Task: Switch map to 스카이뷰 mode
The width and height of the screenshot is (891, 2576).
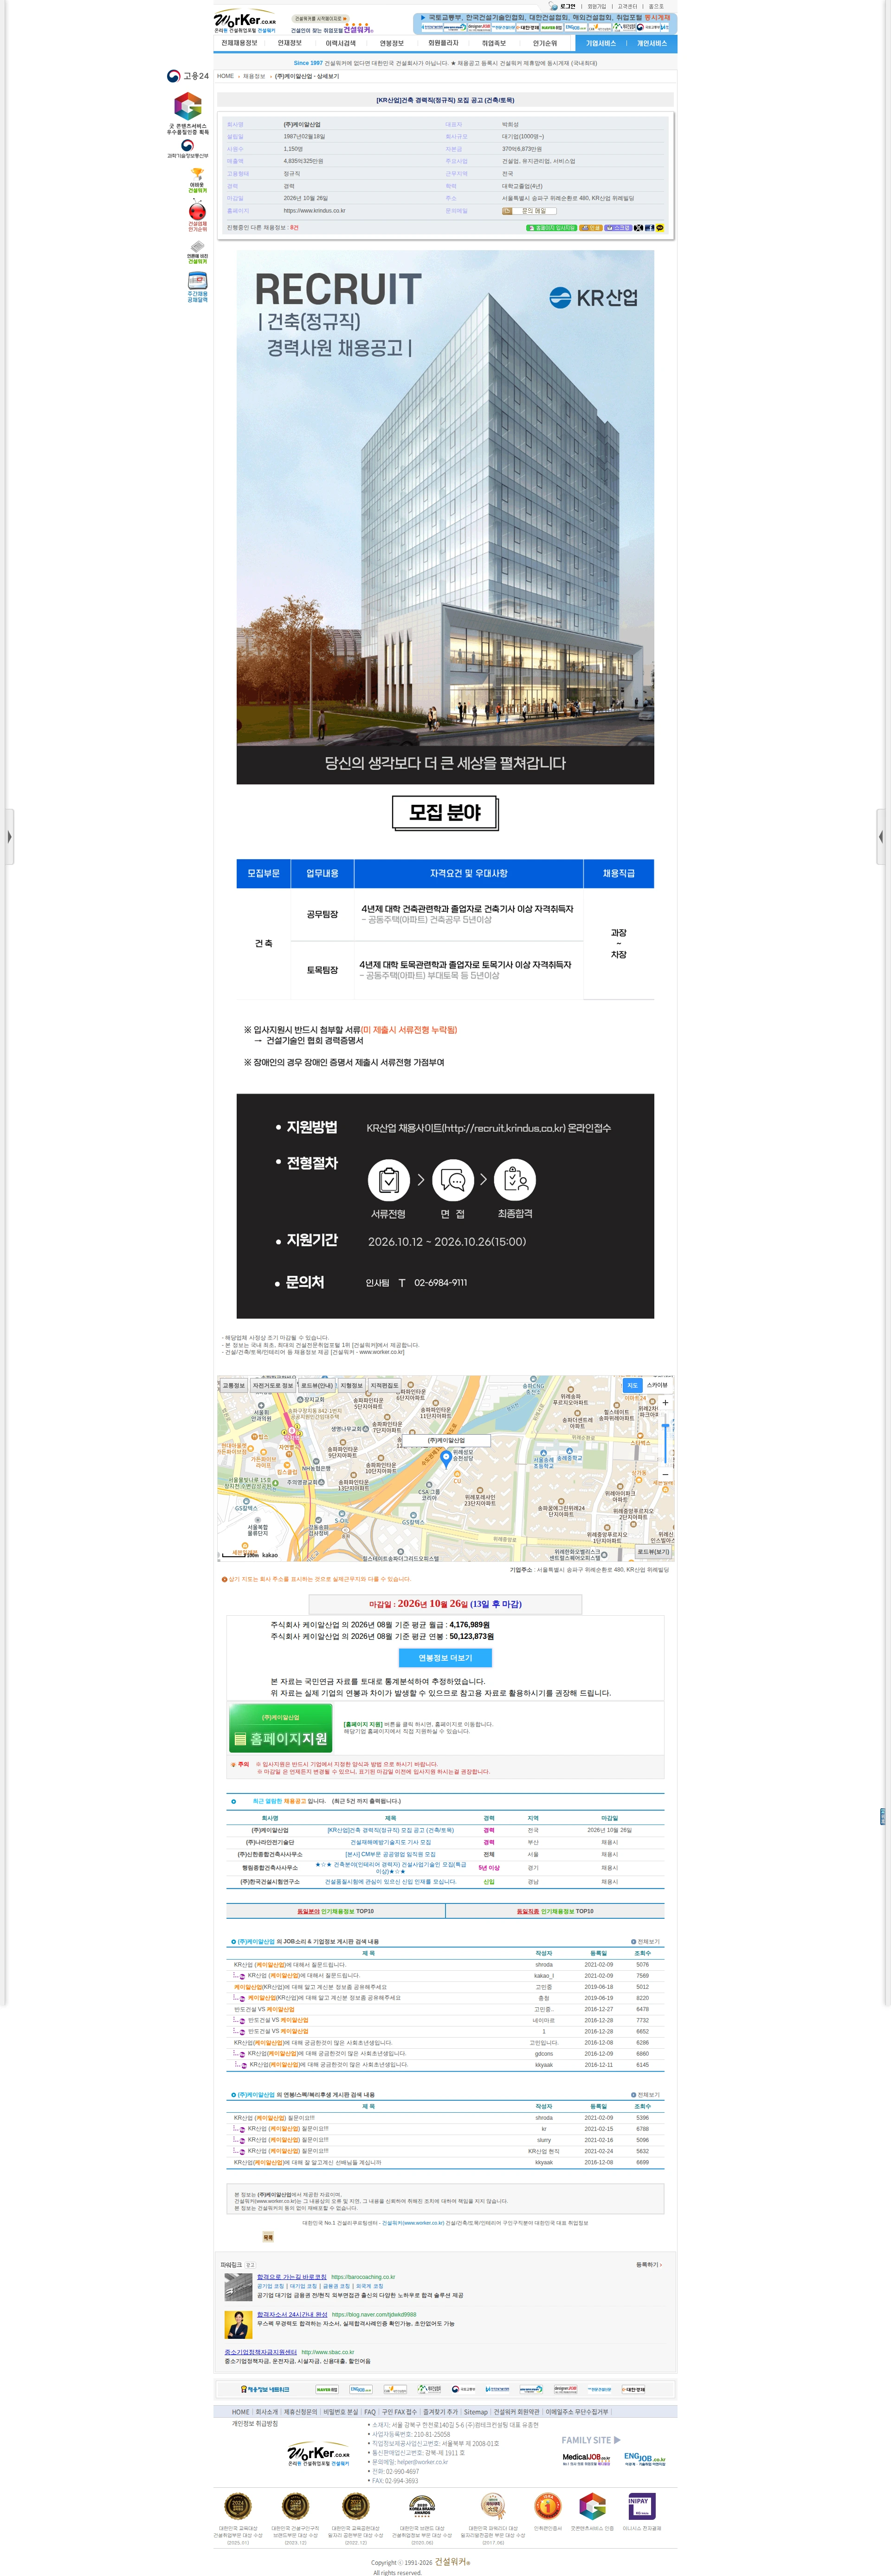Action: point(657,1385)
